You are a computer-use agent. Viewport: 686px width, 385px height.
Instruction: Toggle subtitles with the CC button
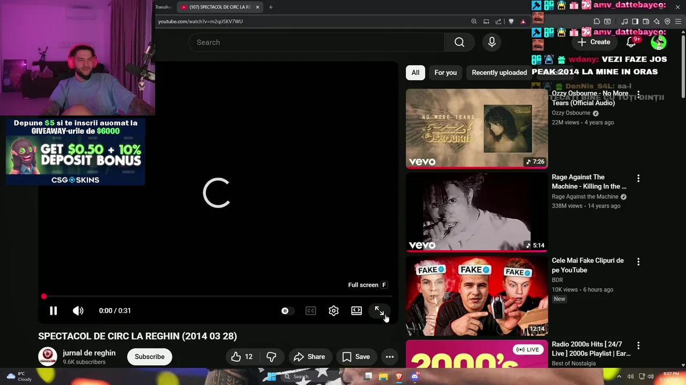tap(311, 311)
